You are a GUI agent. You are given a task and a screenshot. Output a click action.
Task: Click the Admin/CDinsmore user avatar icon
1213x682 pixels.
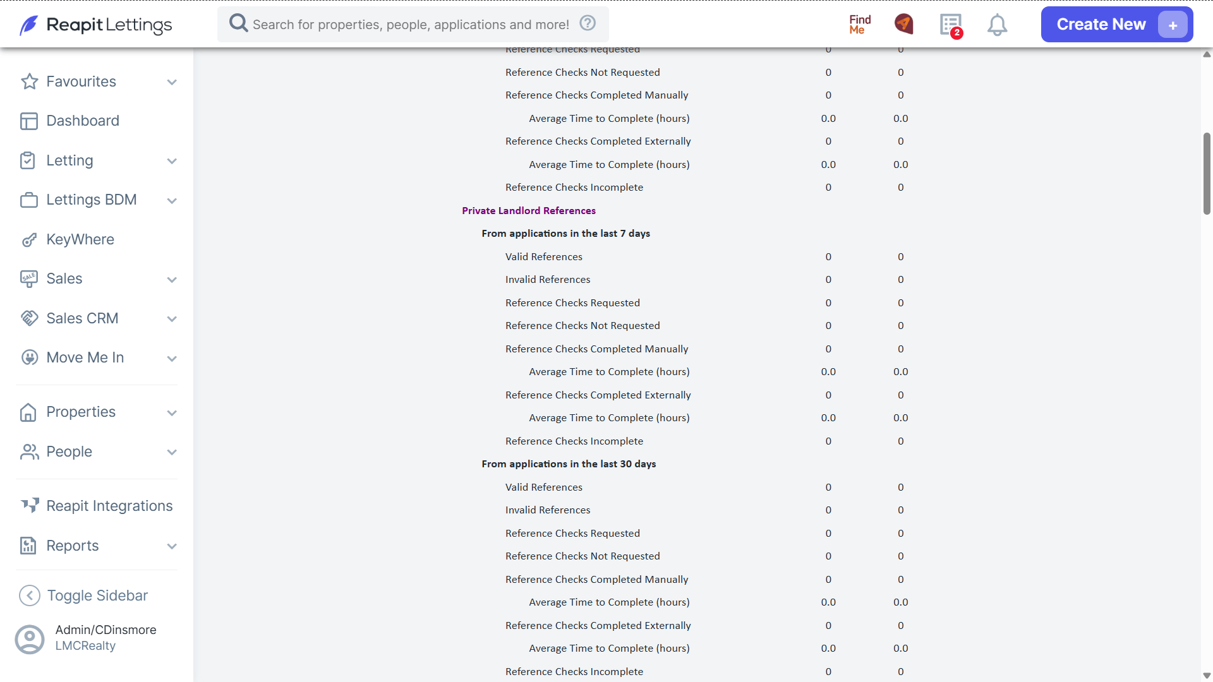[30, 639]
